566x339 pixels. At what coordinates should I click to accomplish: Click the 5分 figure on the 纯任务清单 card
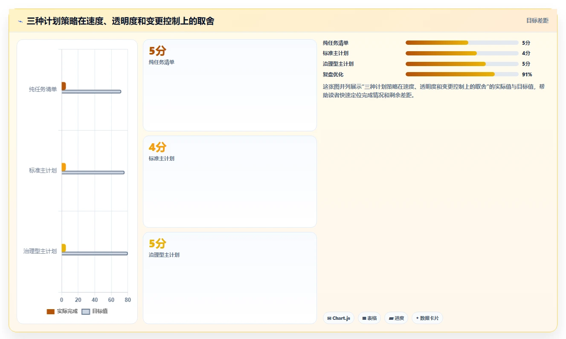tap(157, 51)
